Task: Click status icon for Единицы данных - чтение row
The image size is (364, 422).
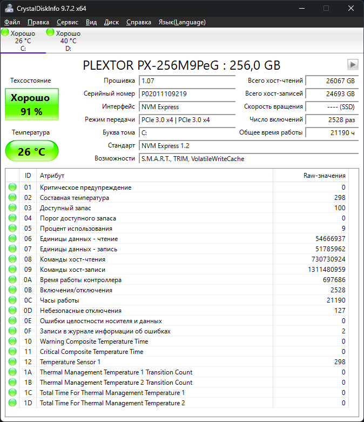Action: (x=12, y=238)
